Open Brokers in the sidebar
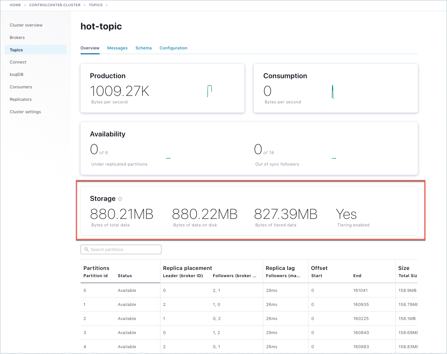 [17, 38]
